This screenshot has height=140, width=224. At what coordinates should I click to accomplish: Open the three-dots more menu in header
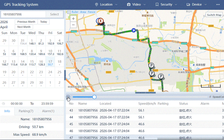pos(218,5)
